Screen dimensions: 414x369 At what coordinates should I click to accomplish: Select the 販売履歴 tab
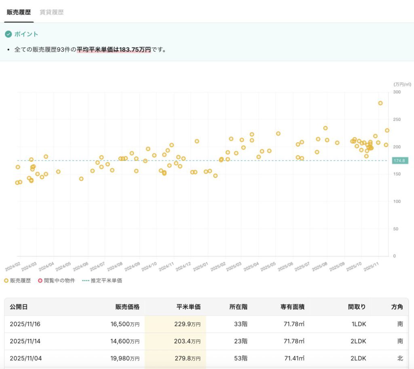[19, 12]
